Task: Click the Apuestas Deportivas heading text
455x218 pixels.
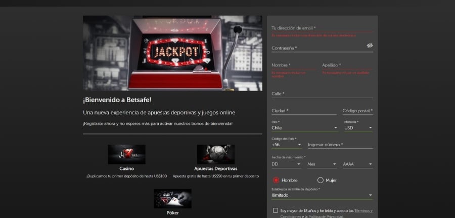Action: [215, 168]
